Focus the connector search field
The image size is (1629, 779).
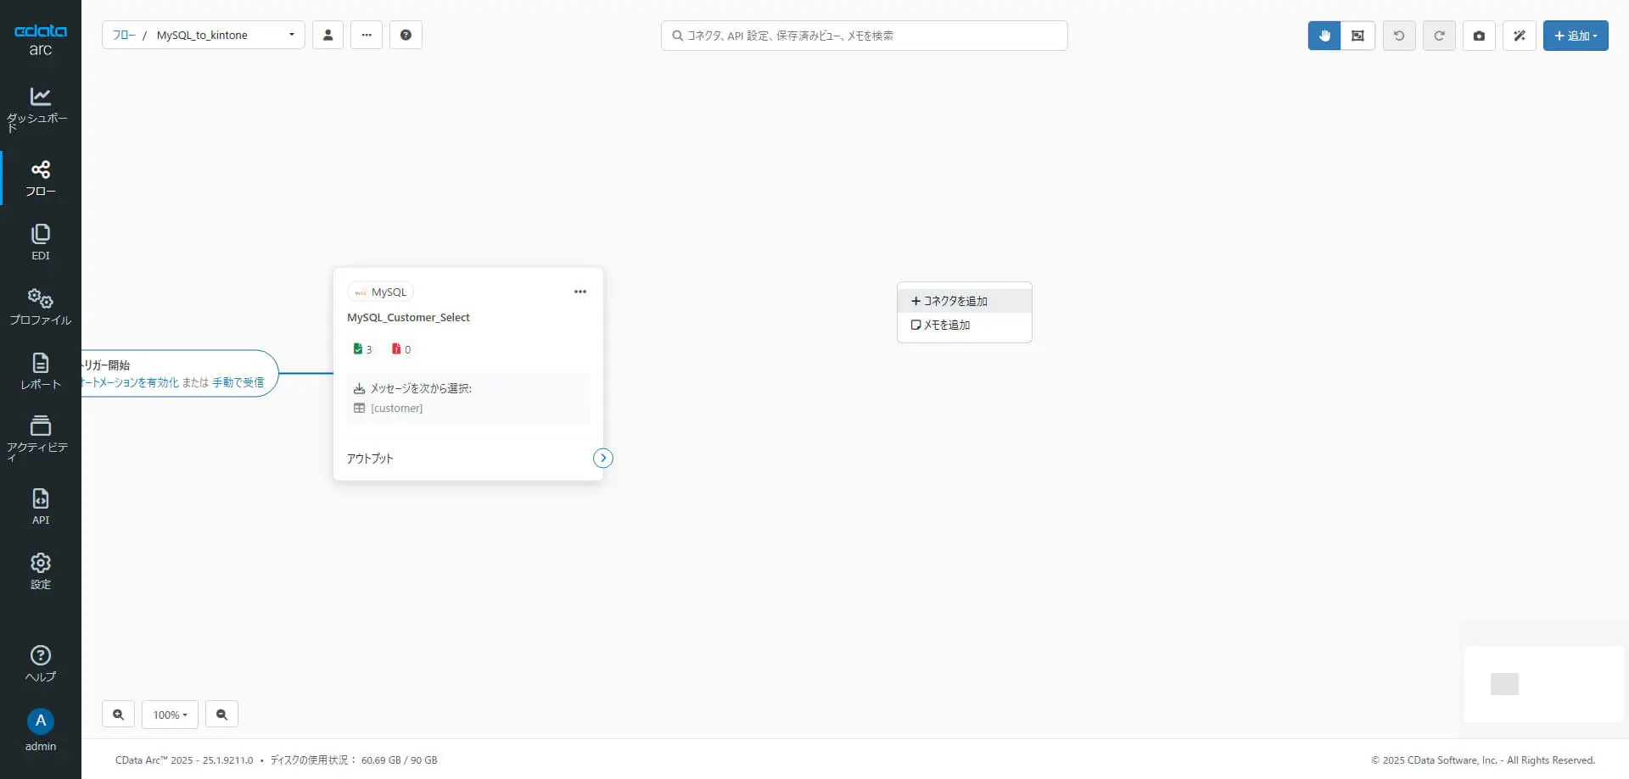[x=864, y=36]
